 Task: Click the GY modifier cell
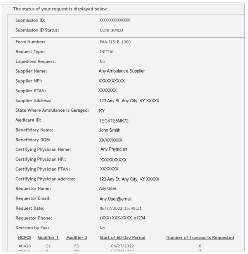point(48,246)
